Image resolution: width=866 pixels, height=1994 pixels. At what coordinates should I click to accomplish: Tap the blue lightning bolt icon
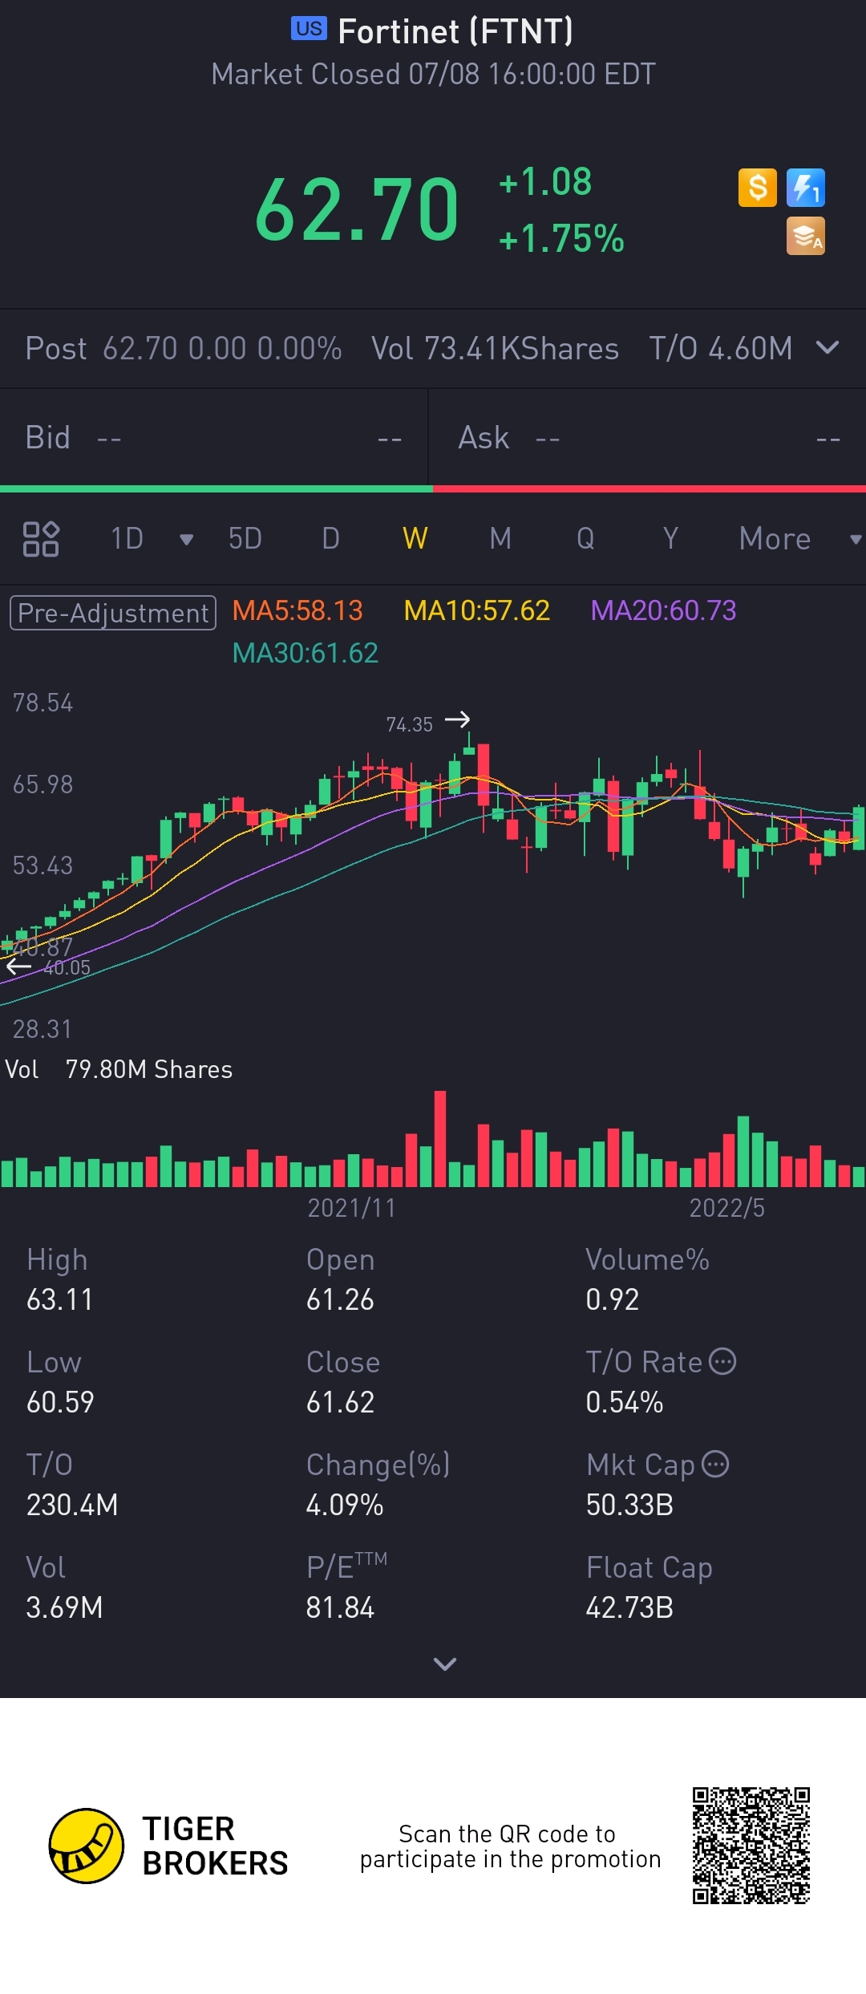tap(806, 188)
